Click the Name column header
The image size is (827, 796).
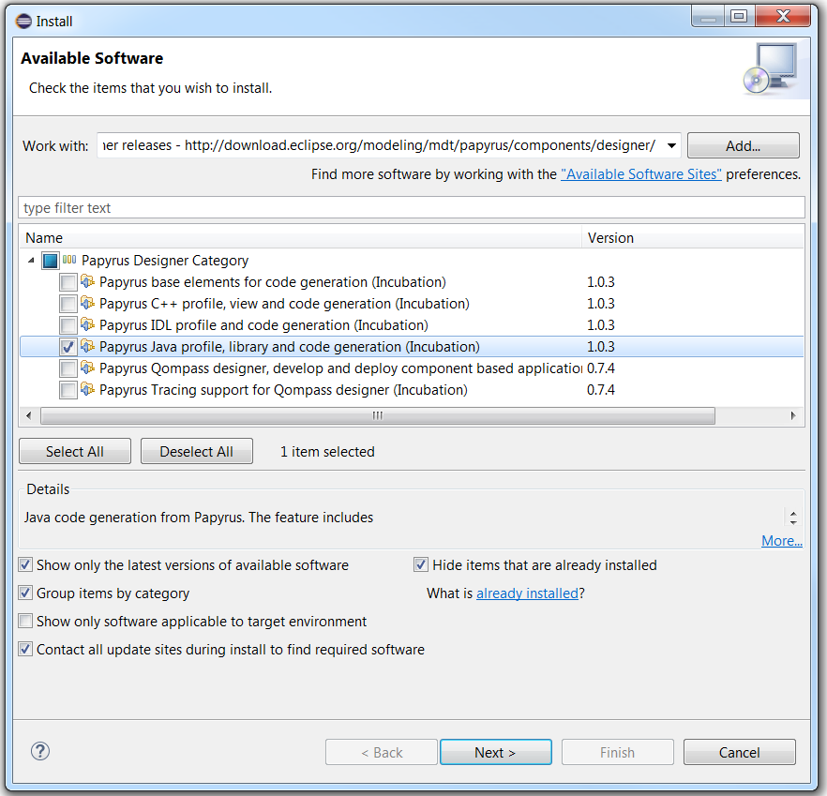pos(301,238)
